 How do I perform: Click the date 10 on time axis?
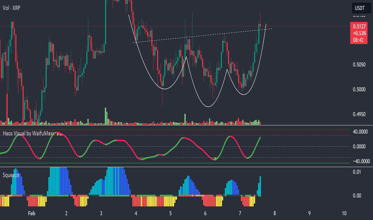pyautogui.click(x=344, y=213)
